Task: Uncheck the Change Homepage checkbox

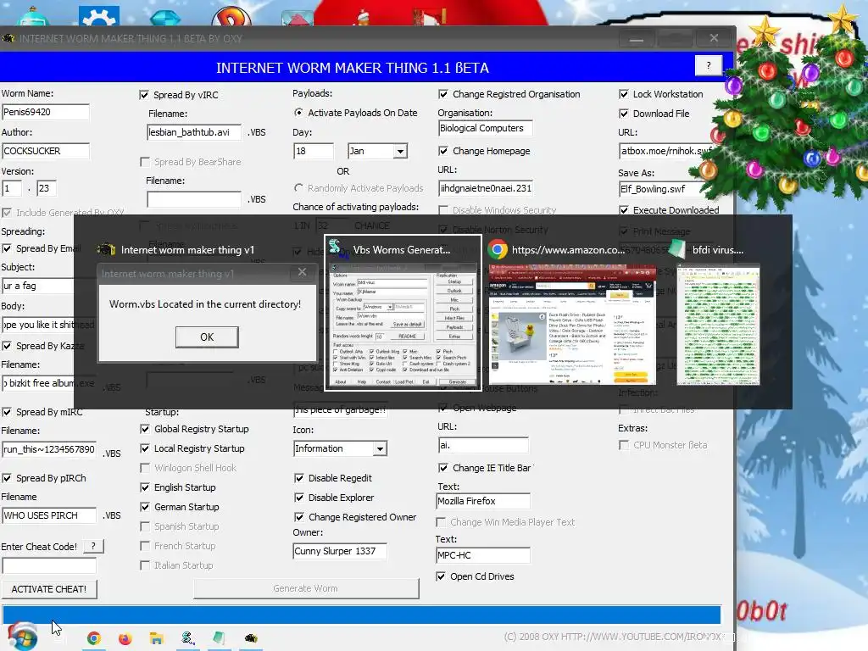Action: coord(442,151)
